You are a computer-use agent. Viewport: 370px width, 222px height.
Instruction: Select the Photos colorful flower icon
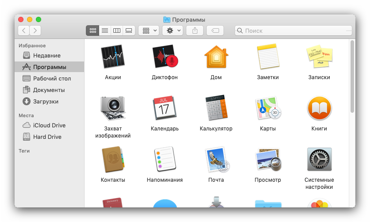tap(319, 203)
